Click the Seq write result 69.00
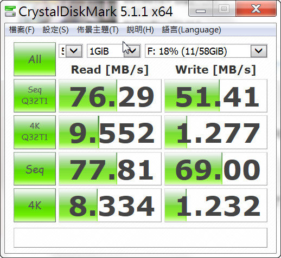This screenshot has width=281, height=258. coord(216,169)
